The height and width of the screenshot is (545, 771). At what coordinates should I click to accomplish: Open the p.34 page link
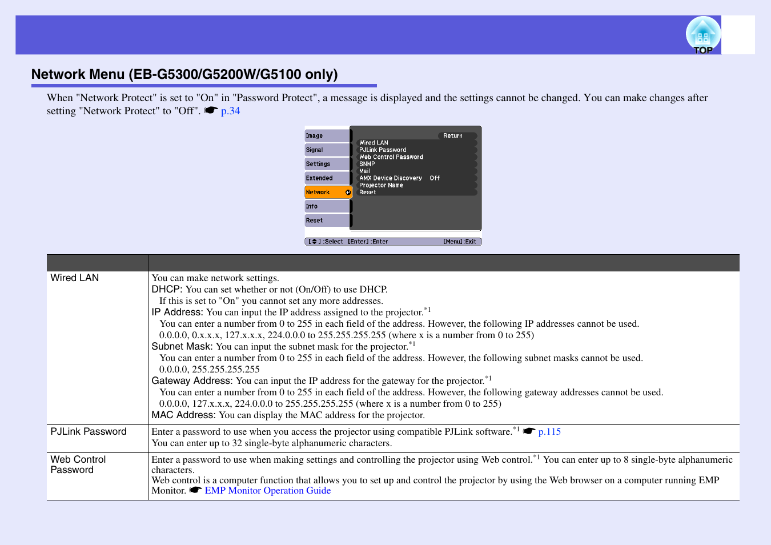point(230,111)
